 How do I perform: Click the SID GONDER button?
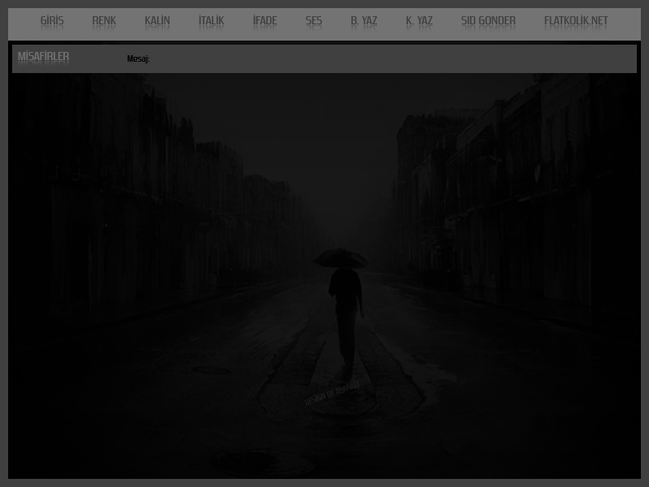click(488, 21)
